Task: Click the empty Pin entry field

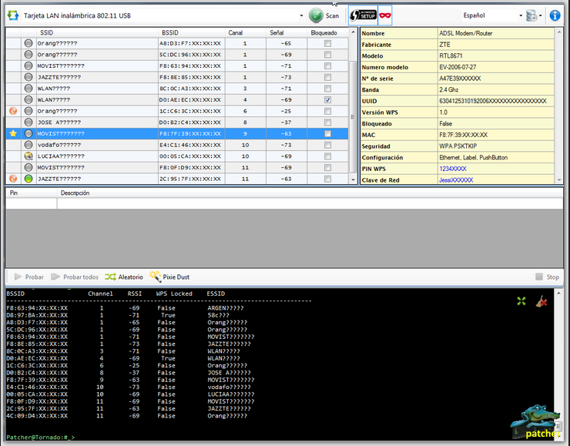Action: click(x=32, y=203)
